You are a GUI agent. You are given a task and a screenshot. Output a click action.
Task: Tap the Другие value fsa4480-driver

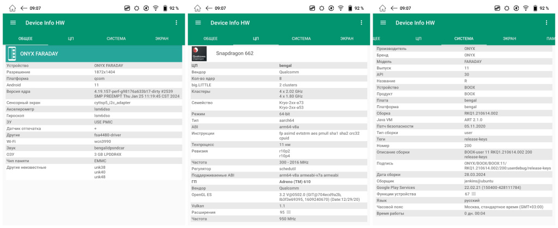(108, 135)
